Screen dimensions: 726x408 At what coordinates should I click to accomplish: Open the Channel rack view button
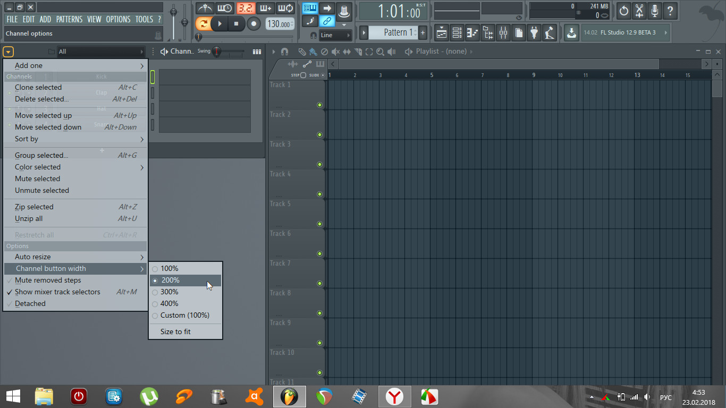point(457,33)
